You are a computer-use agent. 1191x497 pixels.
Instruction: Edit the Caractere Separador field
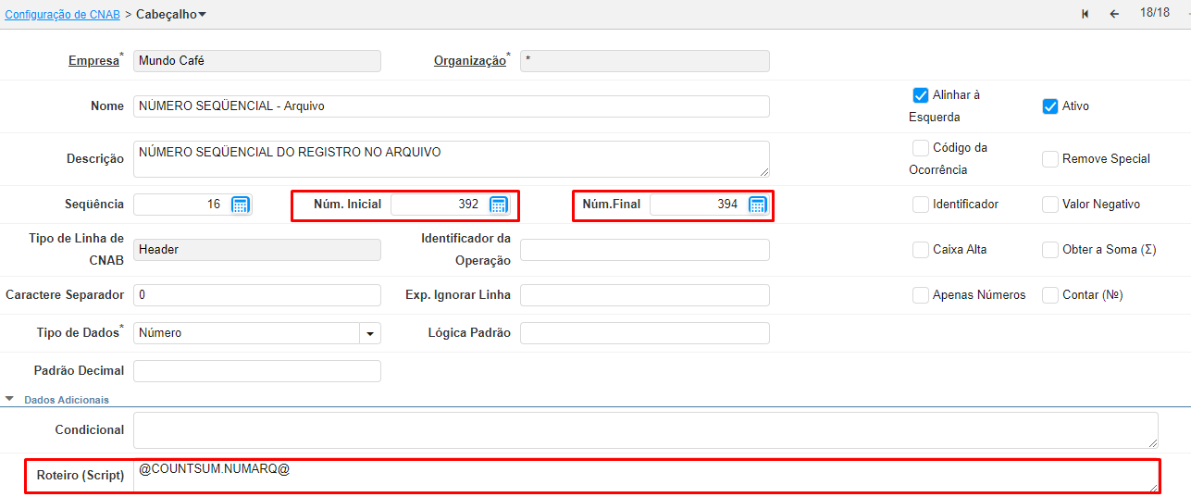click(257, 295)
